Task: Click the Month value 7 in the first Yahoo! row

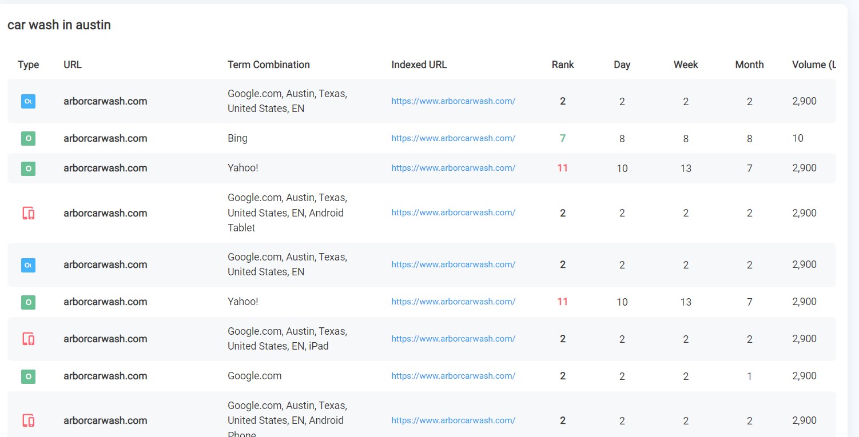Action: tap(750, 169)
